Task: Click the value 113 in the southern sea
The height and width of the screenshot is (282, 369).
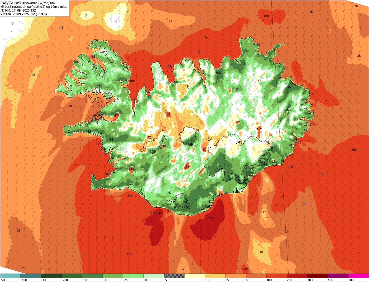Action: (x=129, y=254)
